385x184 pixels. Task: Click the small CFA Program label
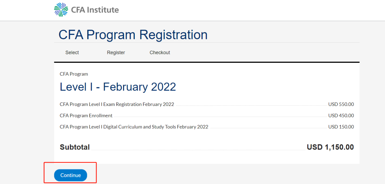tap(74, 74)
